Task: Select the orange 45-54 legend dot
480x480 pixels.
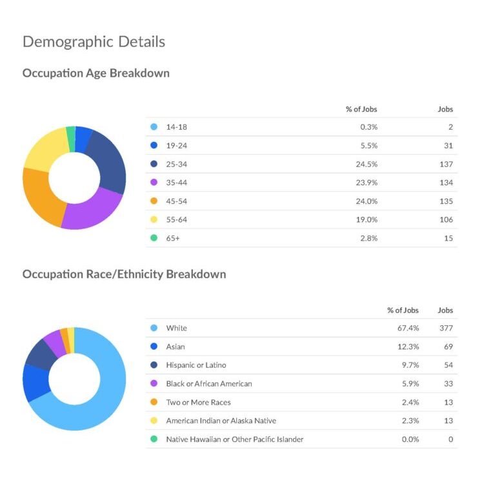Action: (x=154, y=201)
